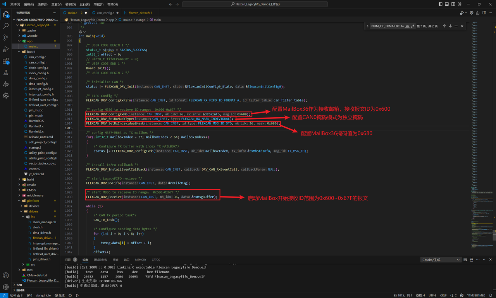Open the Search view in the activity bar
496x298 pixels.
click(x=6, y=26)
